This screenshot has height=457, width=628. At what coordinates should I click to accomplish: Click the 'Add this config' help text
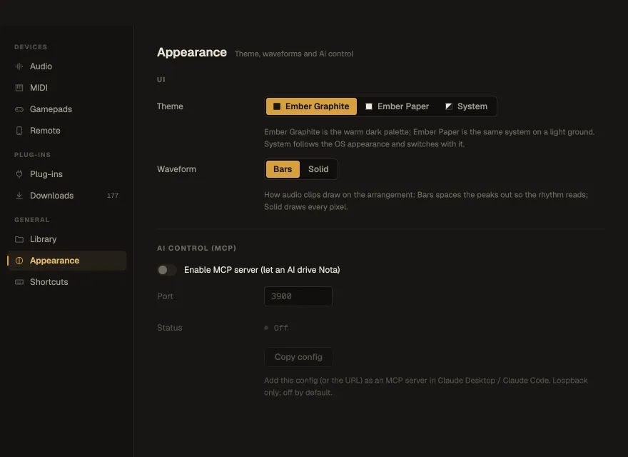(x=426, y=386)
